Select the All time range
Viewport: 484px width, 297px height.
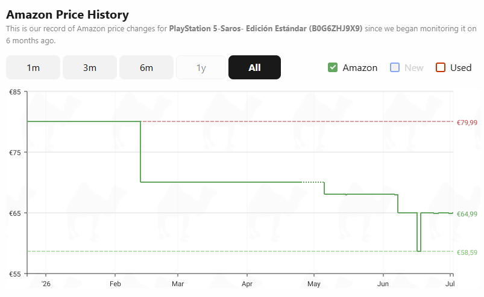pyautogui.click(x=254, y=67)
